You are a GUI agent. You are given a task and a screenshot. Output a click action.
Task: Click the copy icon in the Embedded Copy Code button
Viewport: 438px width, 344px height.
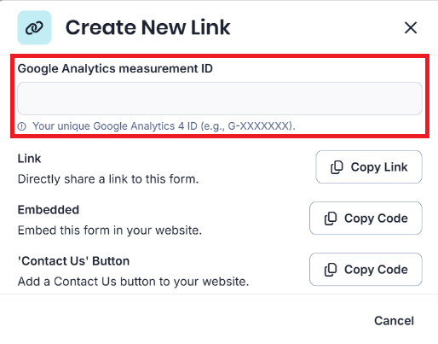pyautogui.click(x=331, y=219)
